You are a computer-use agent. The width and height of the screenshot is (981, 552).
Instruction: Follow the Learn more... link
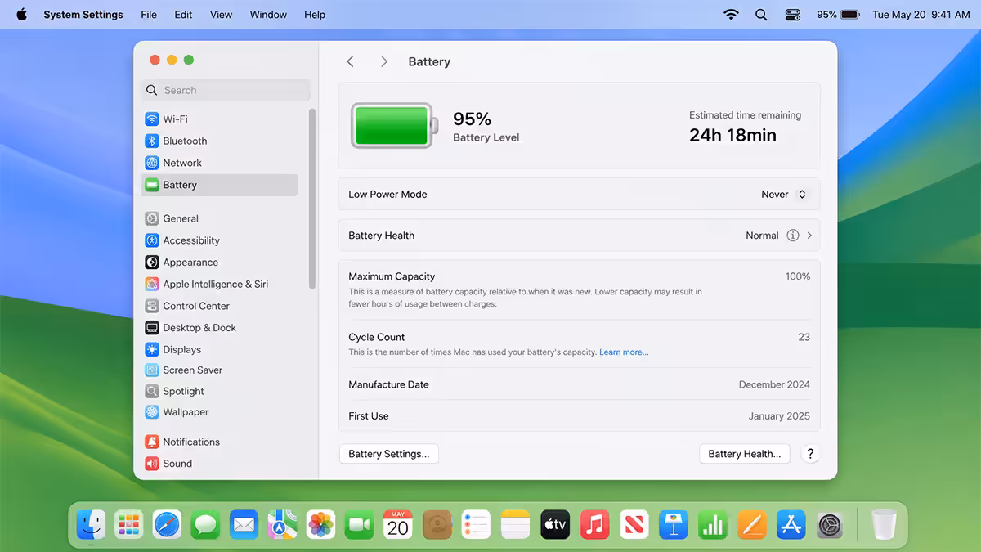tap(624, 352)
